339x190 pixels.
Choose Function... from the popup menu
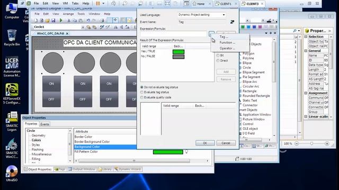[227, 43]
